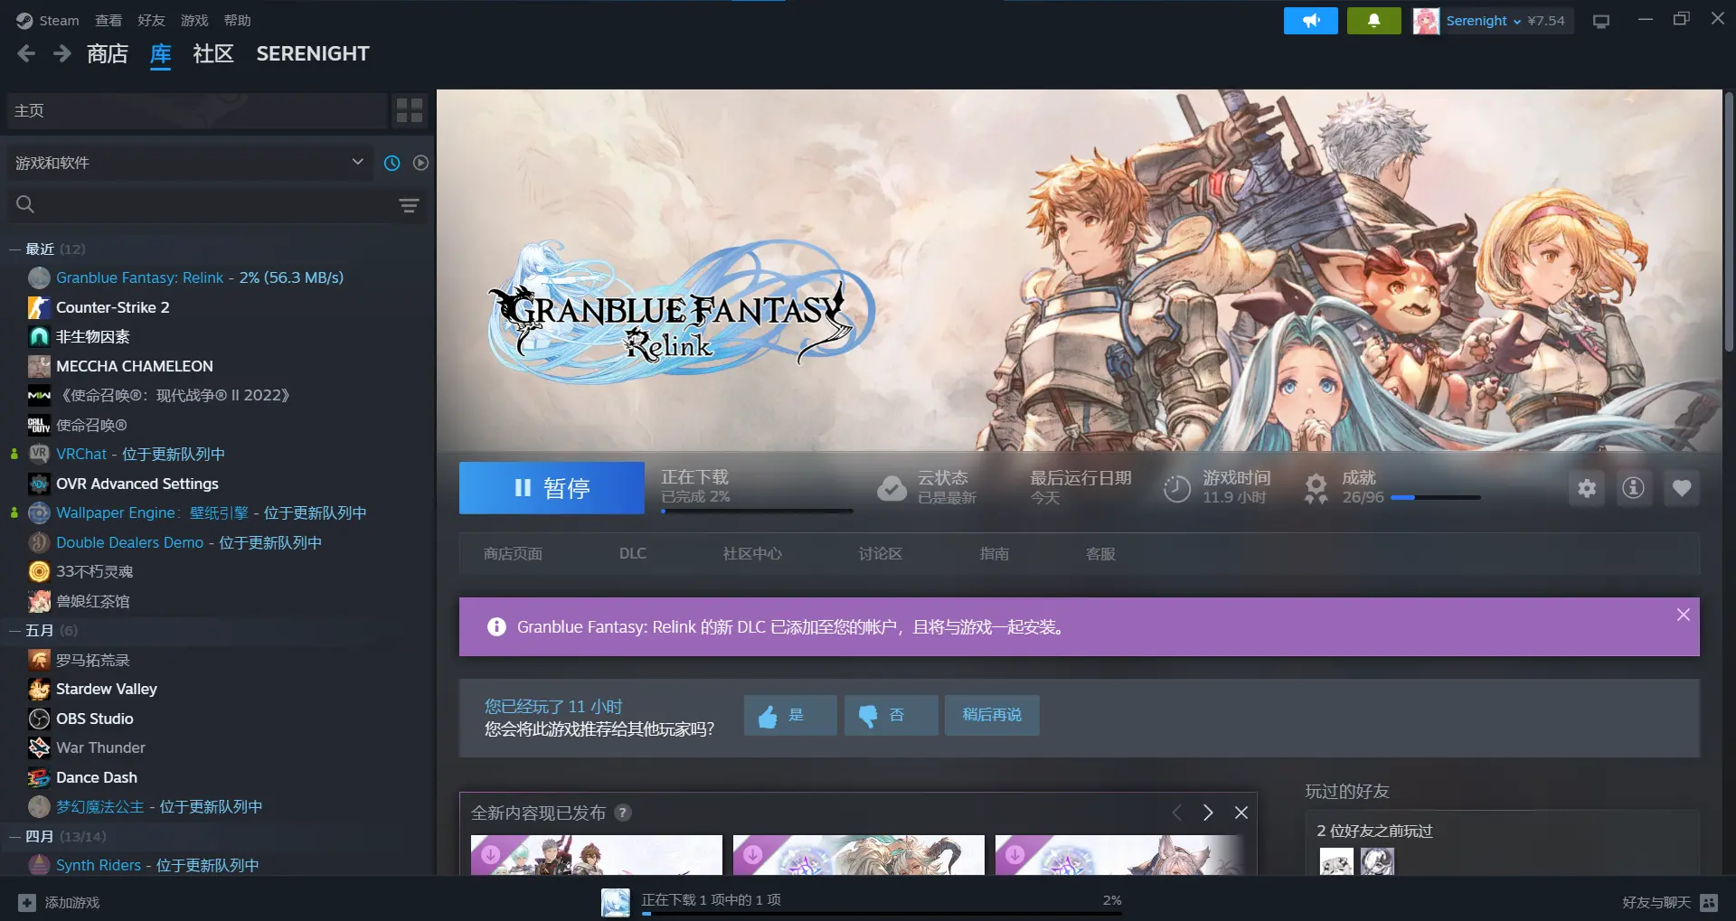Choose 稍后再说 for the review prompt
Screen dimensions: 1736x921
point(992,715)
